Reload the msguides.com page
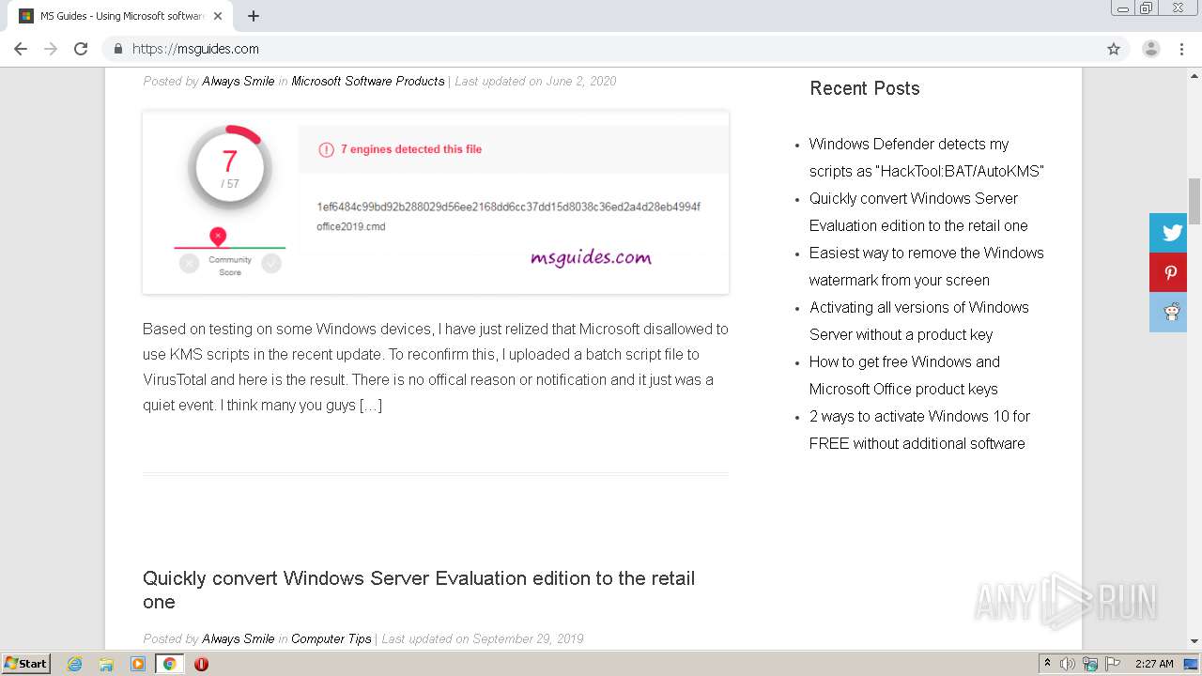 coord(81,49)
